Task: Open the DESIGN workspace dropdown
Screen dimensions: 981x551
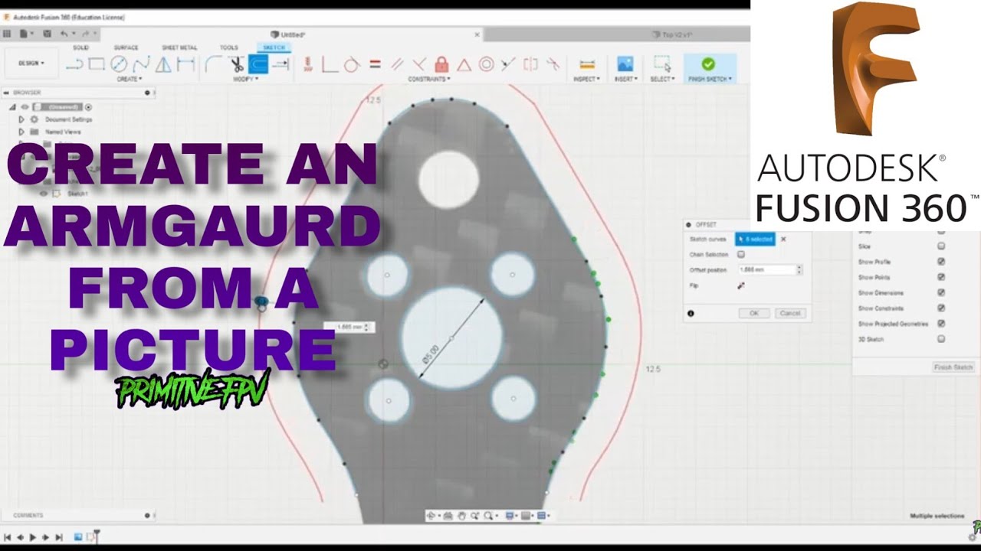Action: point(31,64)
